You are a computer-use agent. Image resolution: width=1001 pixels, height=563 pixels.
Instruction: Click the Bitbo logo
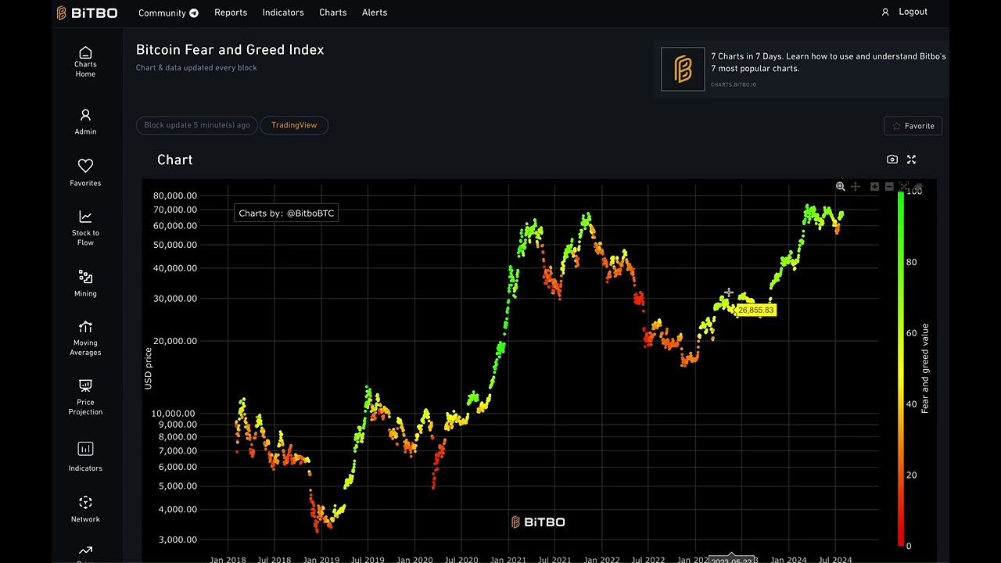pos(87,13)
